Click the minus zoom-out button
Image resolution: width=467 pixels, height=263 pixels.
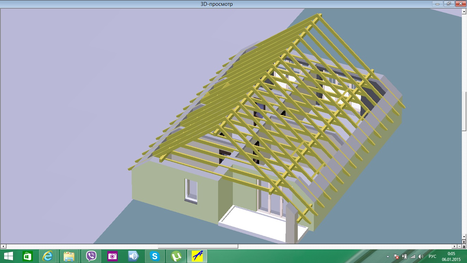pos(459,246)
